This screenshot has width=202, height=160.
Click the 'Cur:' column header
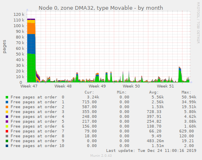click(89, 92)
